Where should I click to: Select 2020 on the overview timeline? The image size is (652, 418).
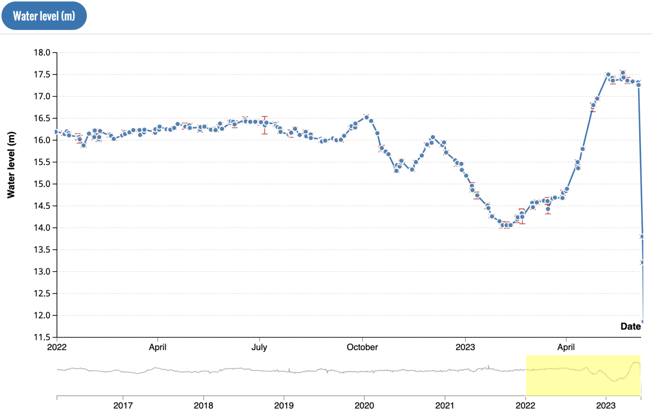(x=364, y=405)
